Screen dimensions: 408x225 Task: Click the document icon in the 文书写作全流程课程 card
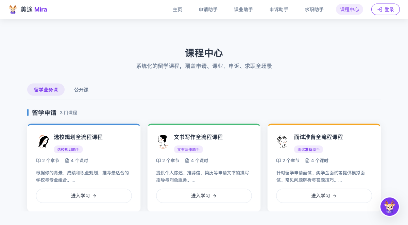[x=187, y=160]
